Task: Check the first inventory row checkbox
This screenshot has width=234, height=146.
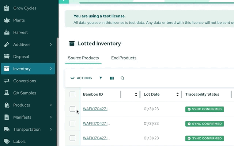Action: 72,109
